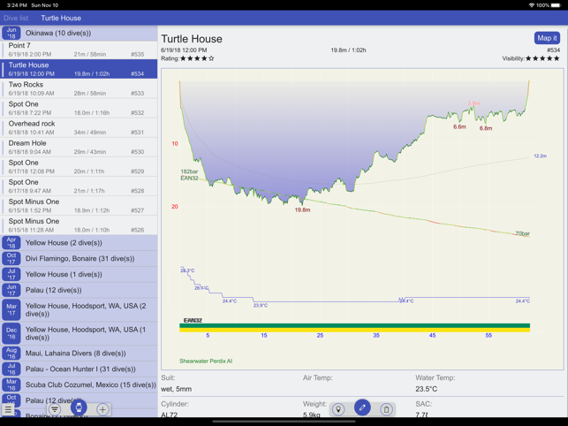Switch to the Dive list tab
This screenshot has width=568, height=426.
tap(16, 18)
